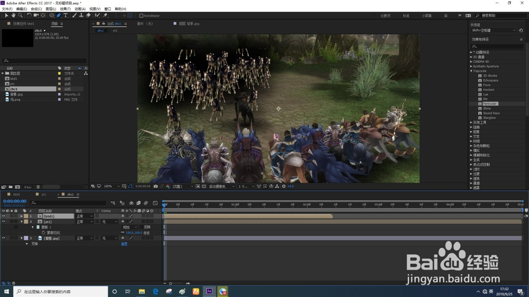Toggle the shy layers hide icon

(x=131, y=203)
